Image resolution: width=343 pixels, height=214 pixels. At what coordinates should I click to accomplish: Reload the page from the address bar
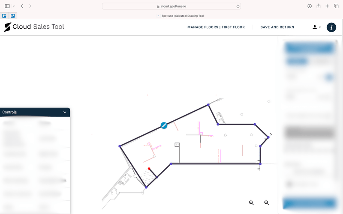pos(238,6)
